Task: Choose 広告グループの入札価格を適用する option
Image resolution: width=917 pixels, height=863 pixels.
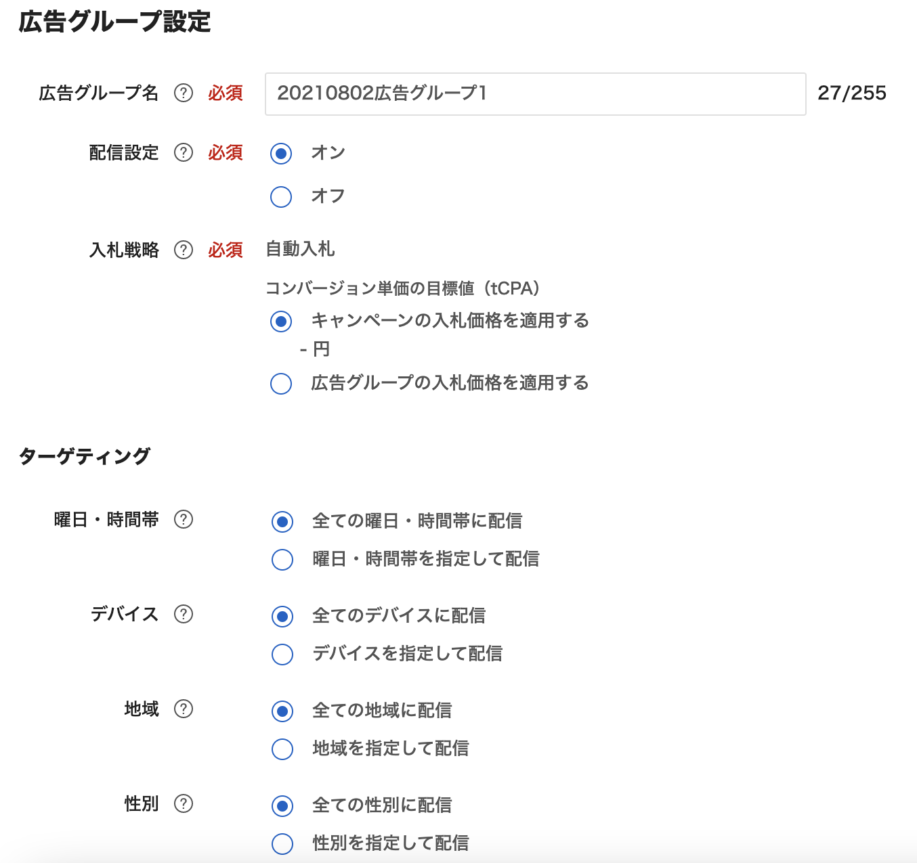Action: [281, 384]
